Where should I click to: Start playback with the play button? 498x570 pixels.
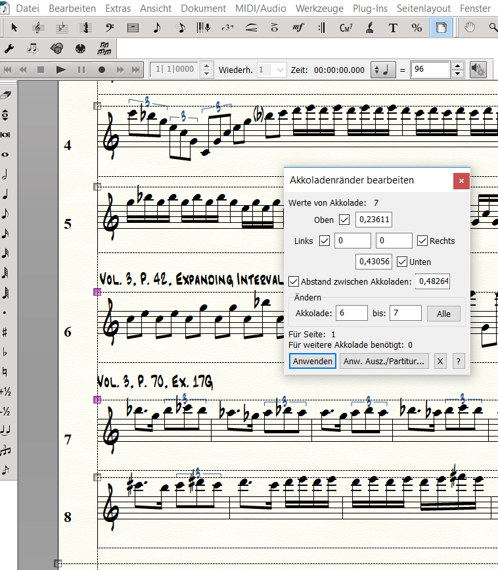[x=60, y=70]
